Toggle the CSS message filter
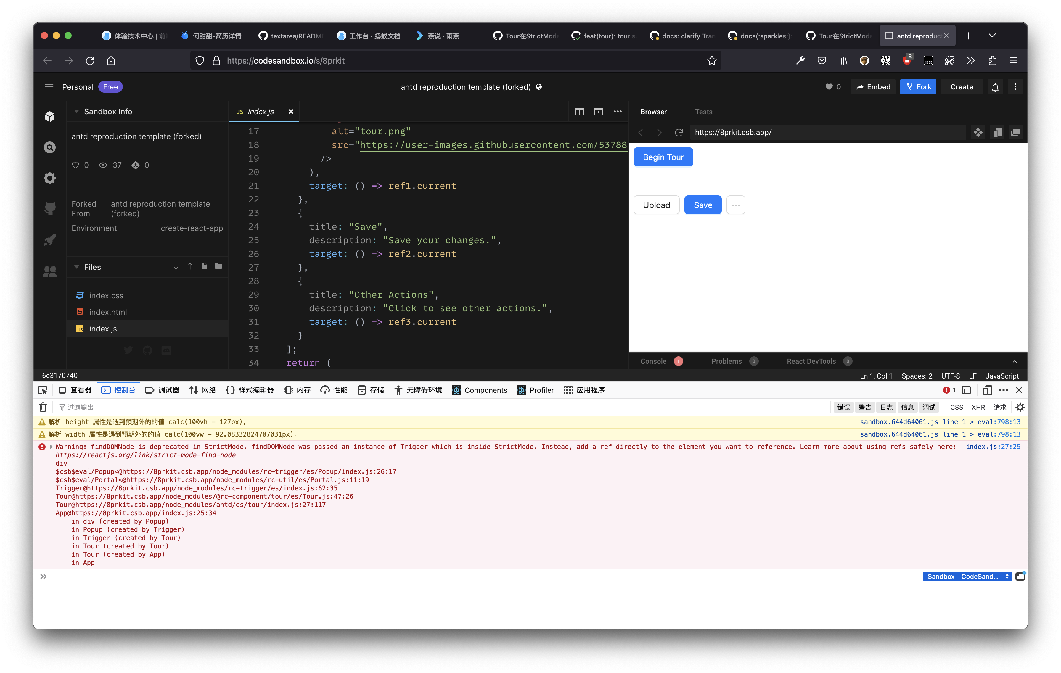 956,407
